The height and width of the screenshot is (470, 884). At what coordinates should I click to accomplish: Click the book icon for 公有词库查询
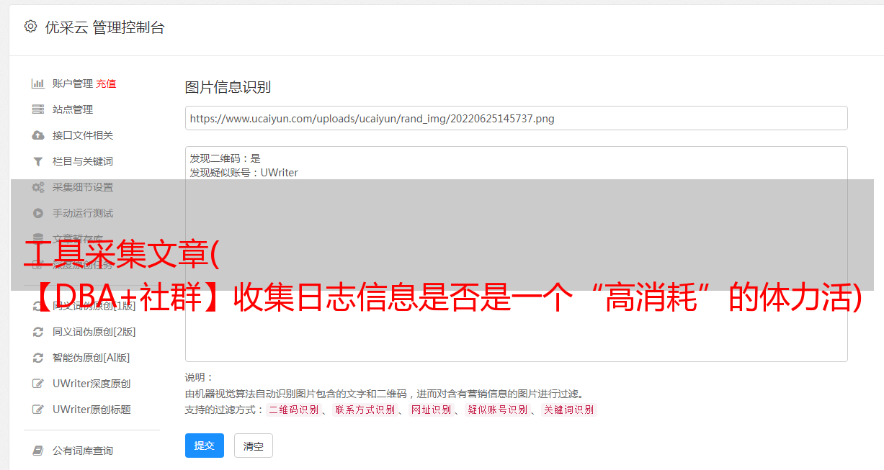pos(38,451)
